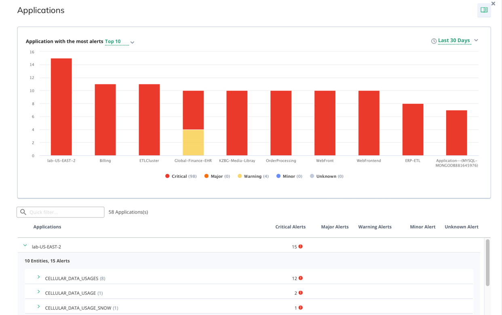Click critical alert icon for CELLULAR_DATA_USAGE_SNOW
The height and width of the screenshot is (315, 502).
coord(301,308)
